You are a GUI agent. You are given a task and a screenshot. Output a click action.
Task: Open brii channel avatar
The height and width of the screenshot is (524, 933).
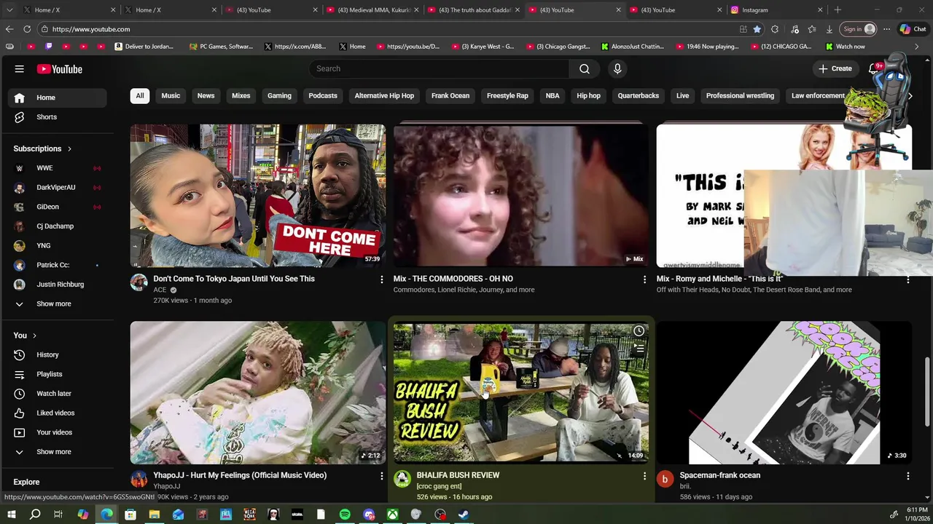[665, 479]
